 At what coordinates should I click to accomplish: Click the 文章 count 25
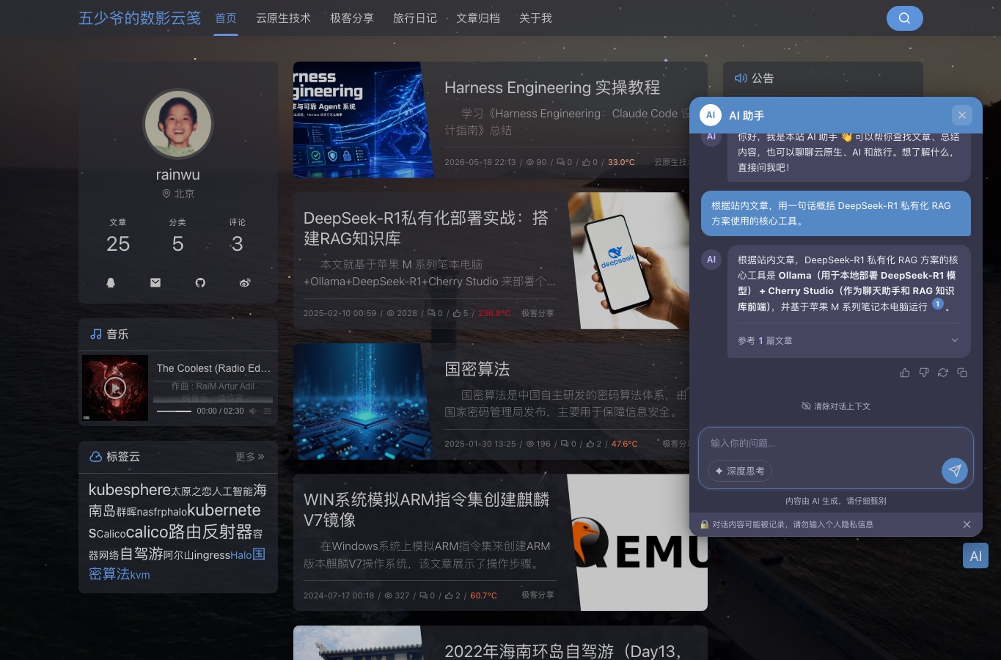click(118, 243)
